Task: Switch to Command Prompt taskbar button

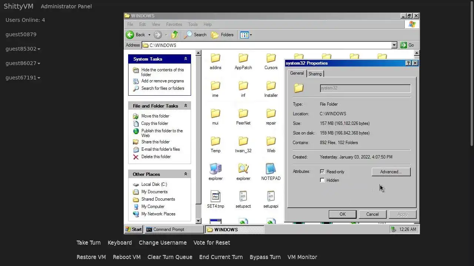Action: pyautogui.click(x=174, y=229)
